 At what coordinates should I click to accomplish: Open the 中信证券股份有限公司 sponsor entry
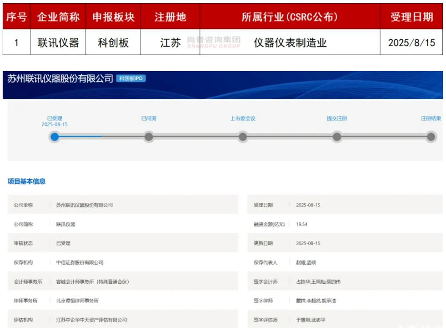pyautogui.click(x=80, y=262)
